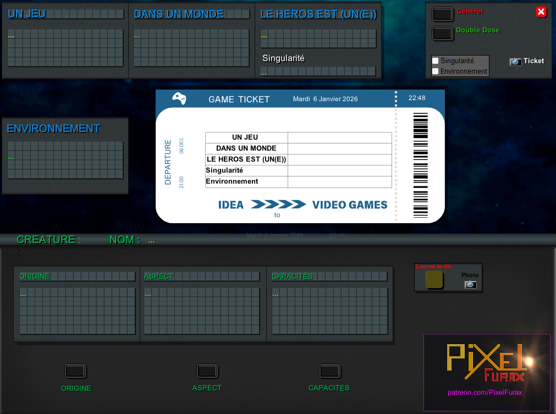This screenshot has height=414, width=556.
Task: Click the gamepad icon on the ticket
Action: point(179,98)
